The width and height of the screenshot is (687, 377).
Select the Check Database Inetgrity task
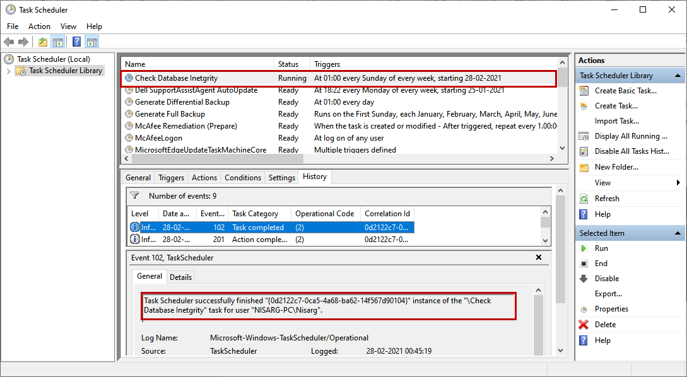point(339,78)
